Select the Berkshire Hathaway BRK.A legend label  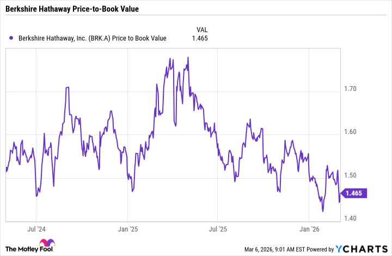[x=93, y=38]
